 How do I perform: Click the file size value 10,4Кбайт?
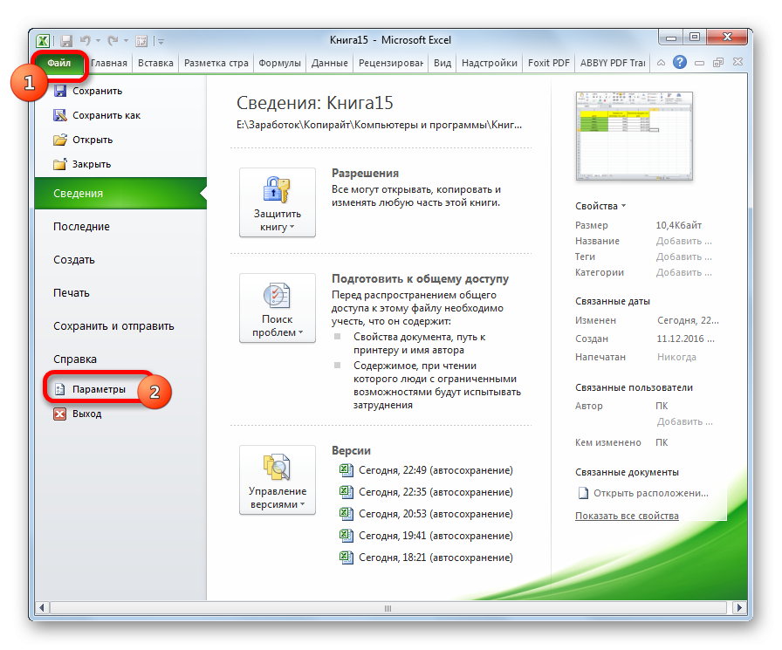tap(678, 225)
